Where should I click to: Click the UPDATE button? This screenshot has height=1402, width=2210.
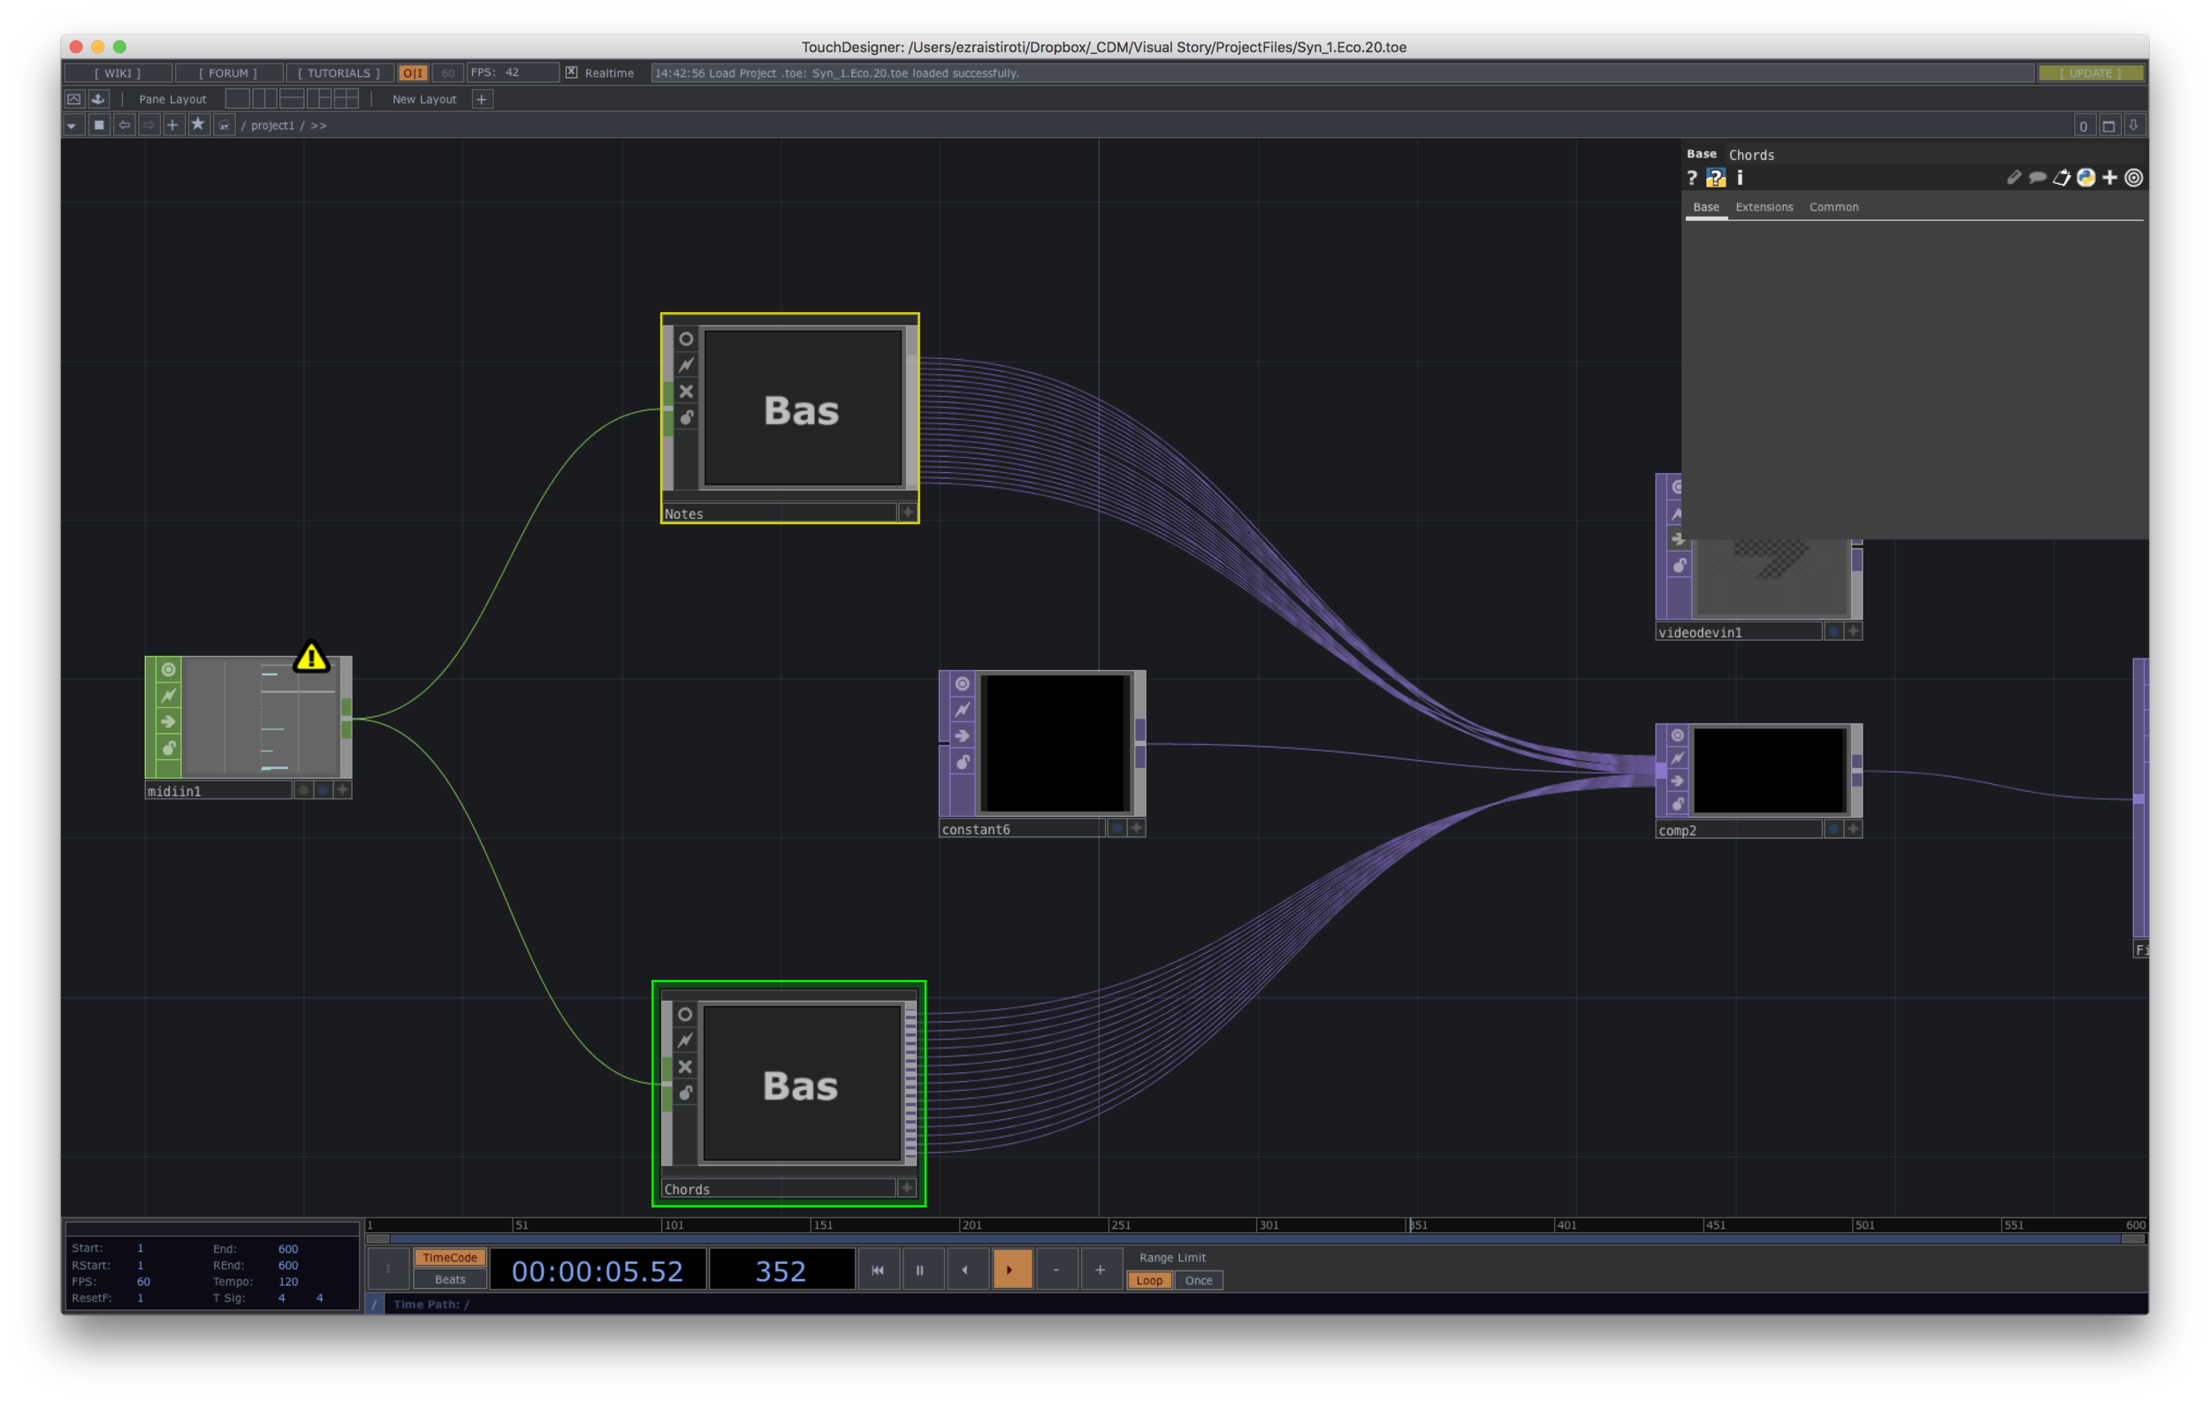2091,72
